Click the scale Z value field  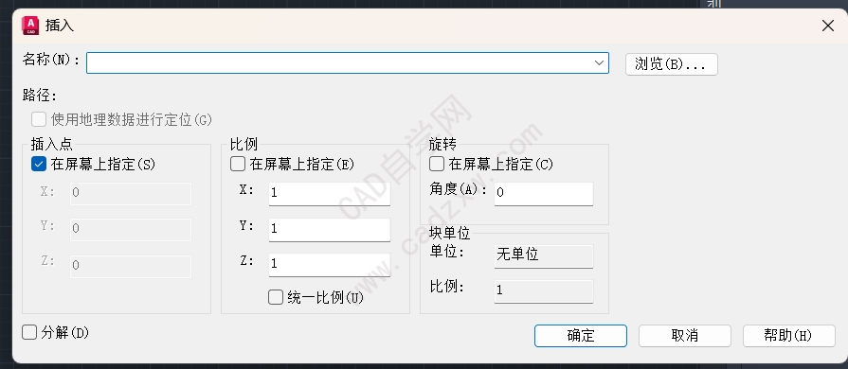330,265
